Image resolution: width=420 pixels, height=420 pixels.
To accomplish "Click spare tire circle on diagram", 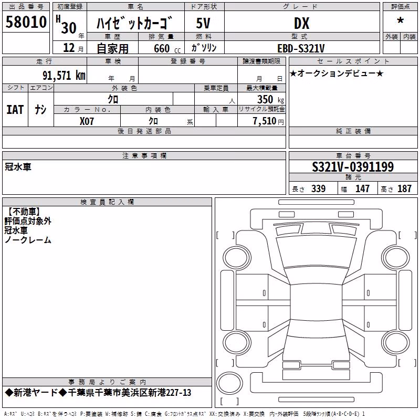I will pos(229,383).
